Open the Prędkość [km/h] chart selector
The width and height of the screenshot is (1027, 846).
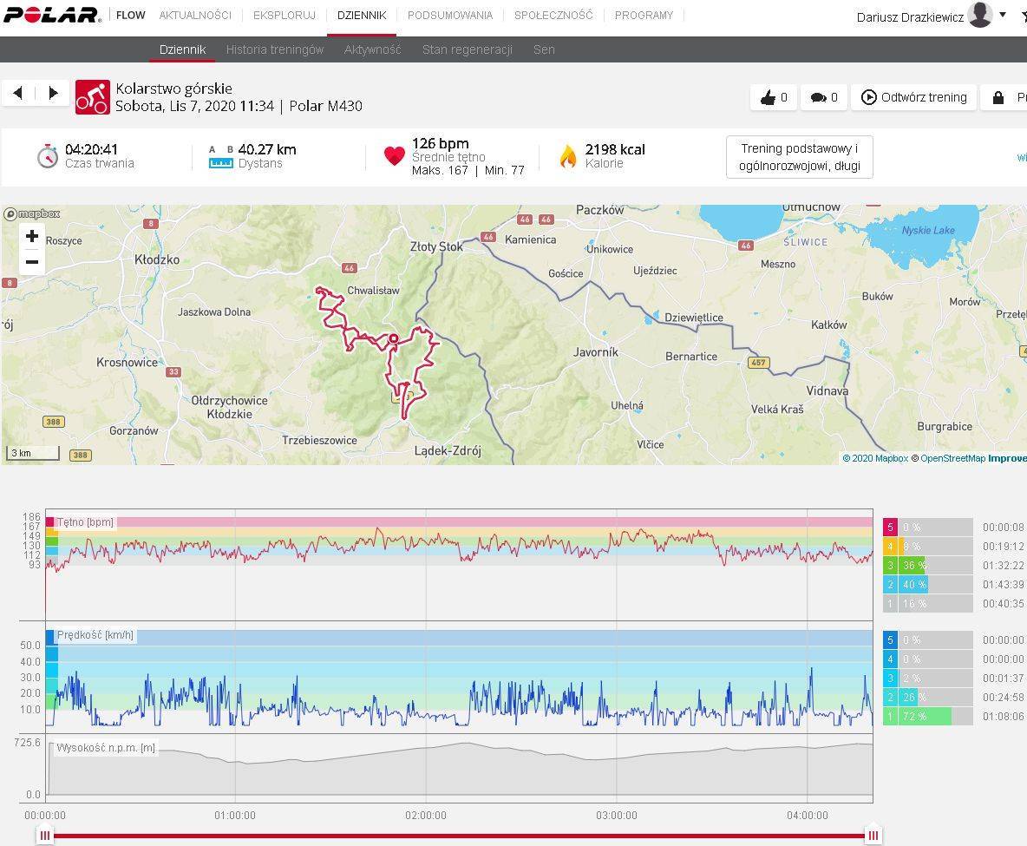[95, 635]
